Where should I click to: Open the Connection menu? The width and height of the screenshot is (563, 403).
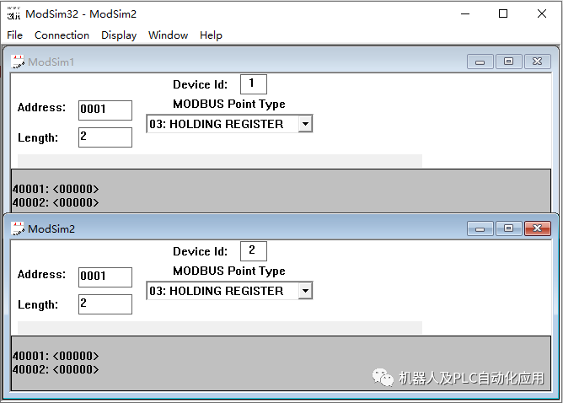point(62,35)
